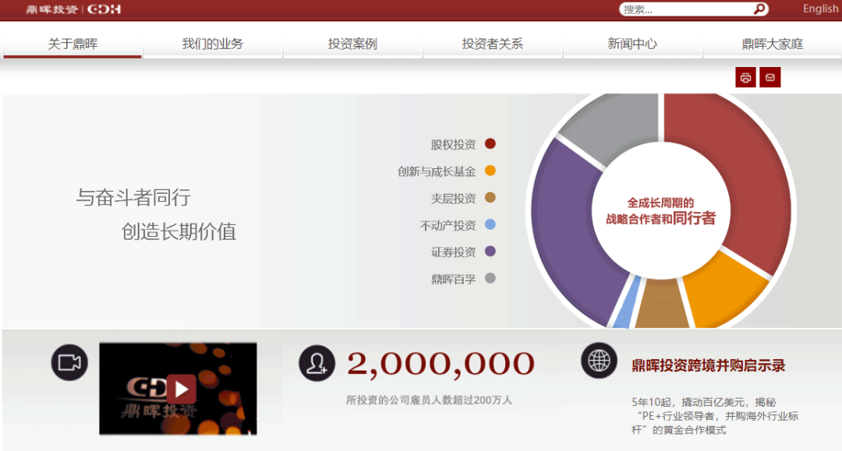Go to 投资者关系 section
842x451 pixels.
492,44
